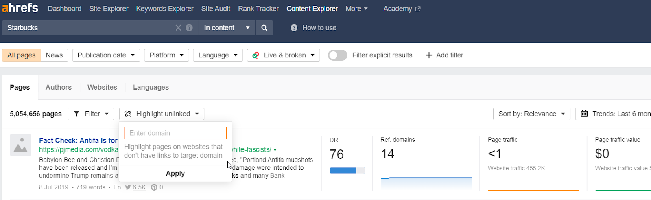This screenshot has width=651, height=200.
Task: Open Academy external link icon
Action: click(418, 9)
